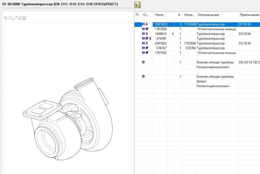
Task: Click the A column header
Action: point(179,15)
